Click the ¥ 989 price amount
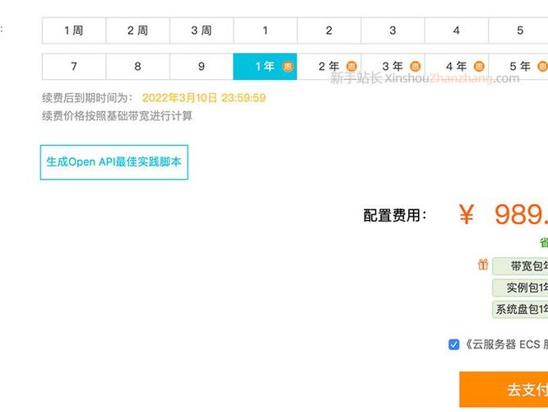Viewport: 548px width, 412px height. [504, 214]
